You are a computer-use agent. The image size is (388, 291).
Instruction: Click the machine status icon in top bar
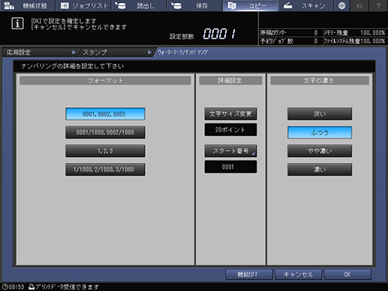click(9, 5)
